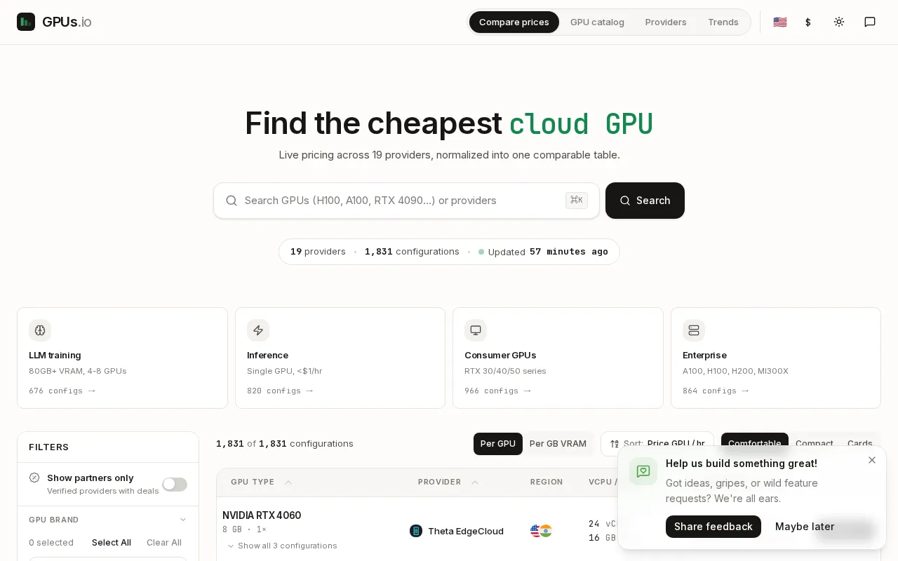Image resolution: width=898 pixels, height=561 pixels.
Task: Collapse the GPU Brand filter section
Action: click(x=108, y=520)
